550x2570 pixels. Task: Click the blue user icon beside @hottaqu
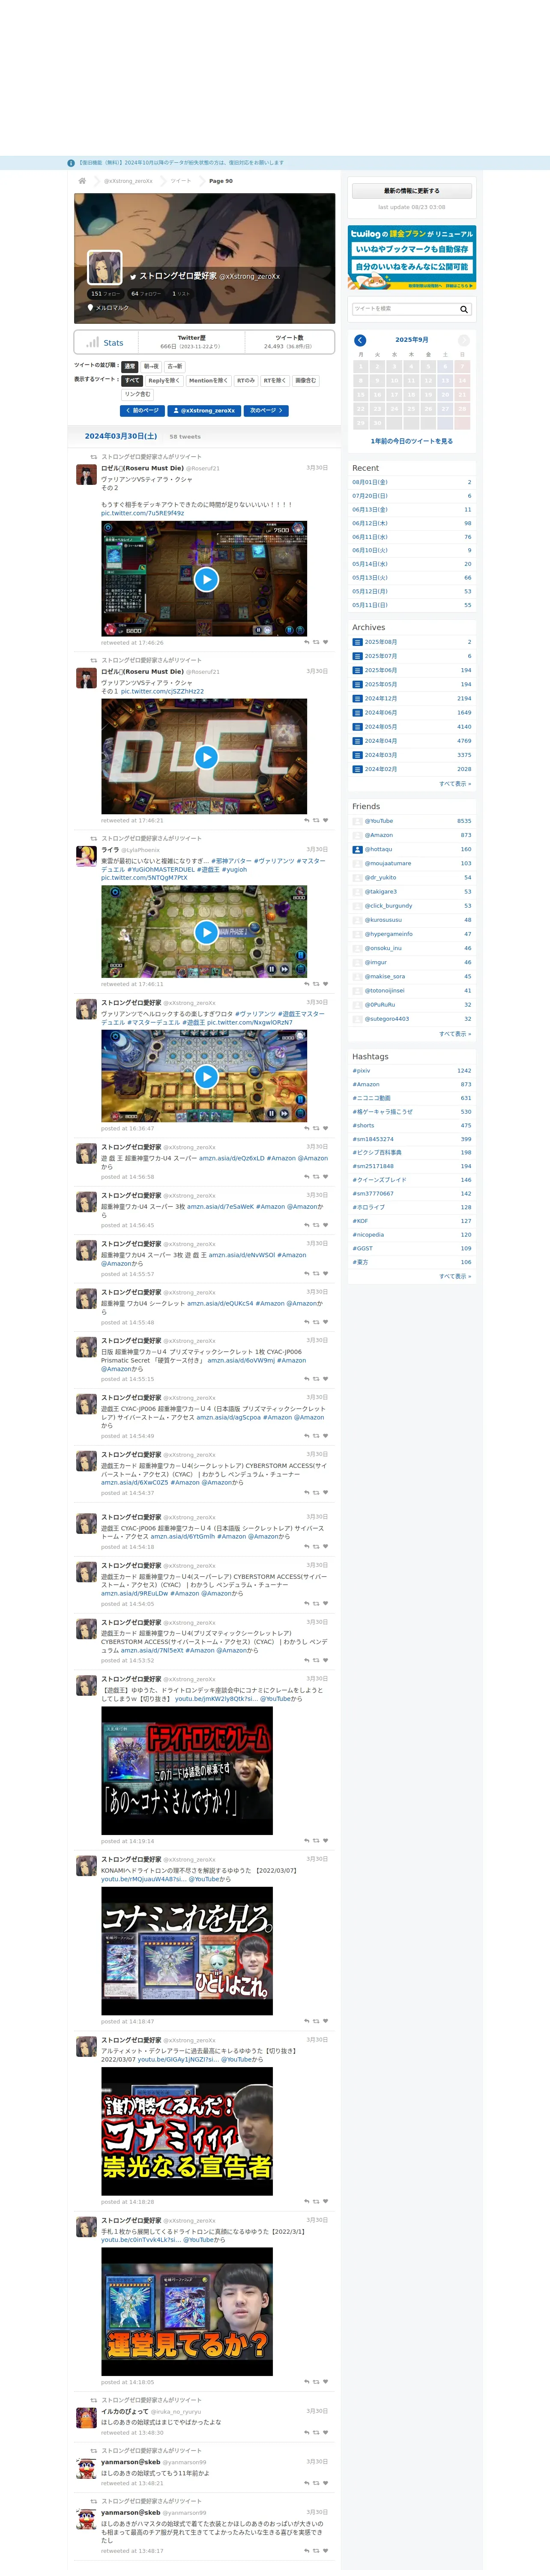pyautogui.click(x=357, y=849)
